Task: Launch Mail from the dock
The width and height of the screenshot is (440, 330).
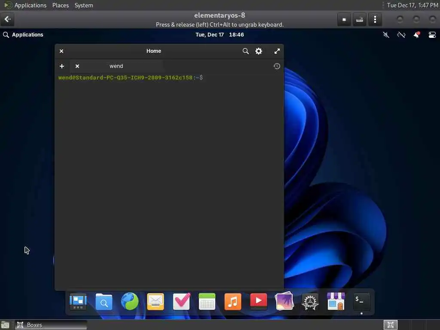Action: coord(156,302)
